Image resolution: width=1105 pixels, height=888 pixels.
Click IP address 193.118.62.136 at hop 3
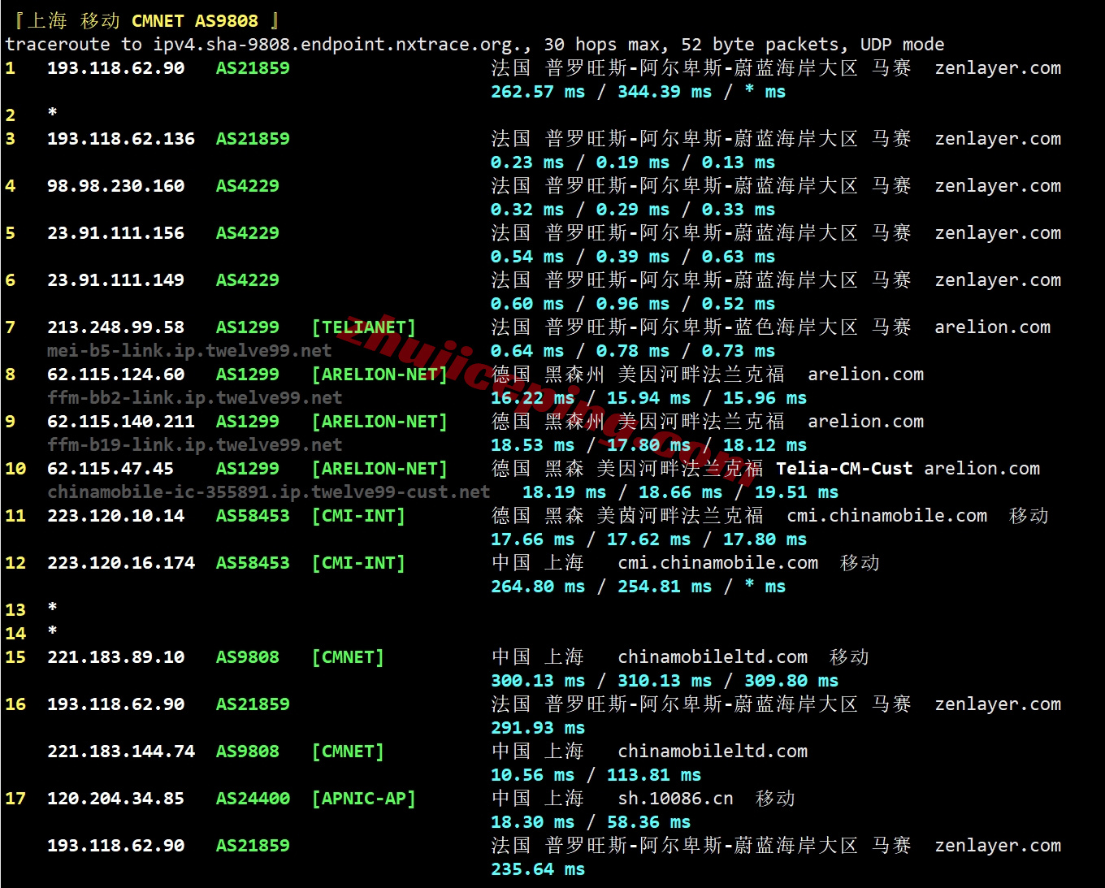120,139
